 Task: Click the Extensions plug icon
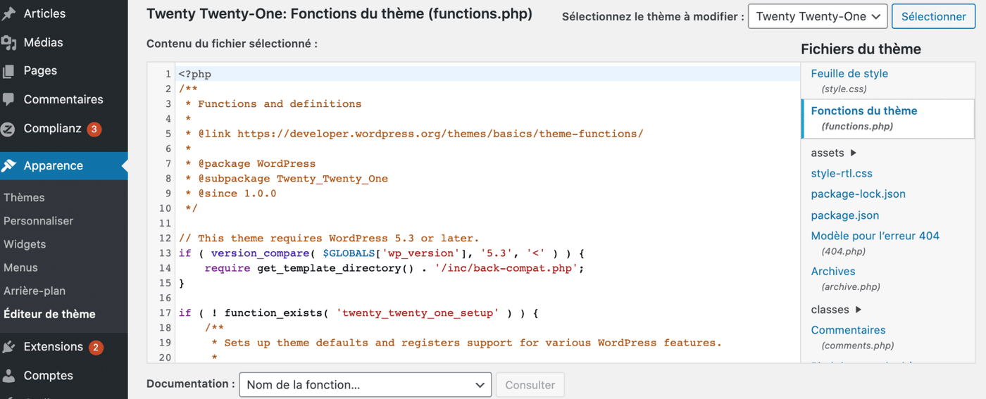(8, 347)
